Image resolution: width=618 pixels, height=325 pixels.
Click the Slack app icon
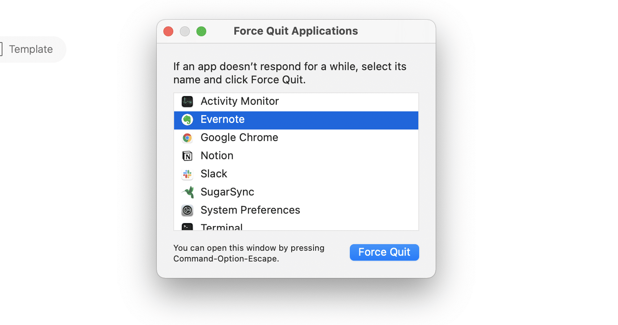187,174
